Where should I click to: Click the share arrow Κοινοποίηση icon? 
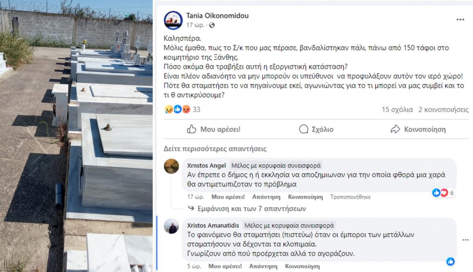395,130
